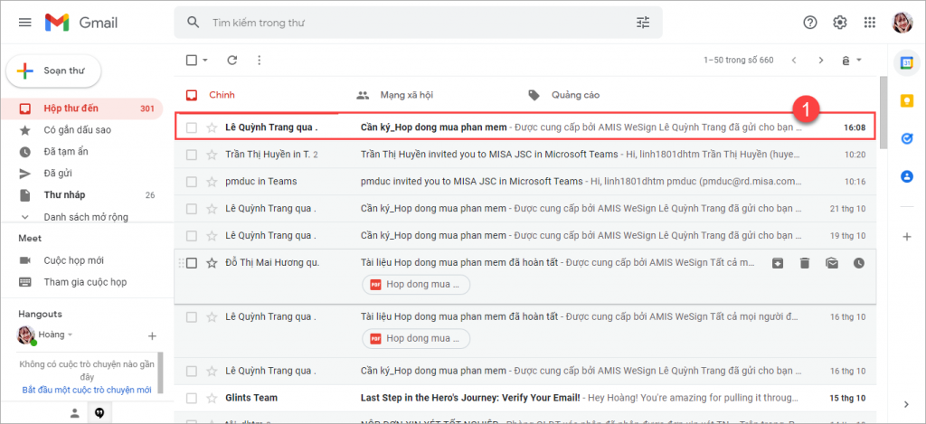Image resolution: width=926 pixels, height=424 pixels.
Task: Open Hộp thư đến folder
Action: pos(81,108)
